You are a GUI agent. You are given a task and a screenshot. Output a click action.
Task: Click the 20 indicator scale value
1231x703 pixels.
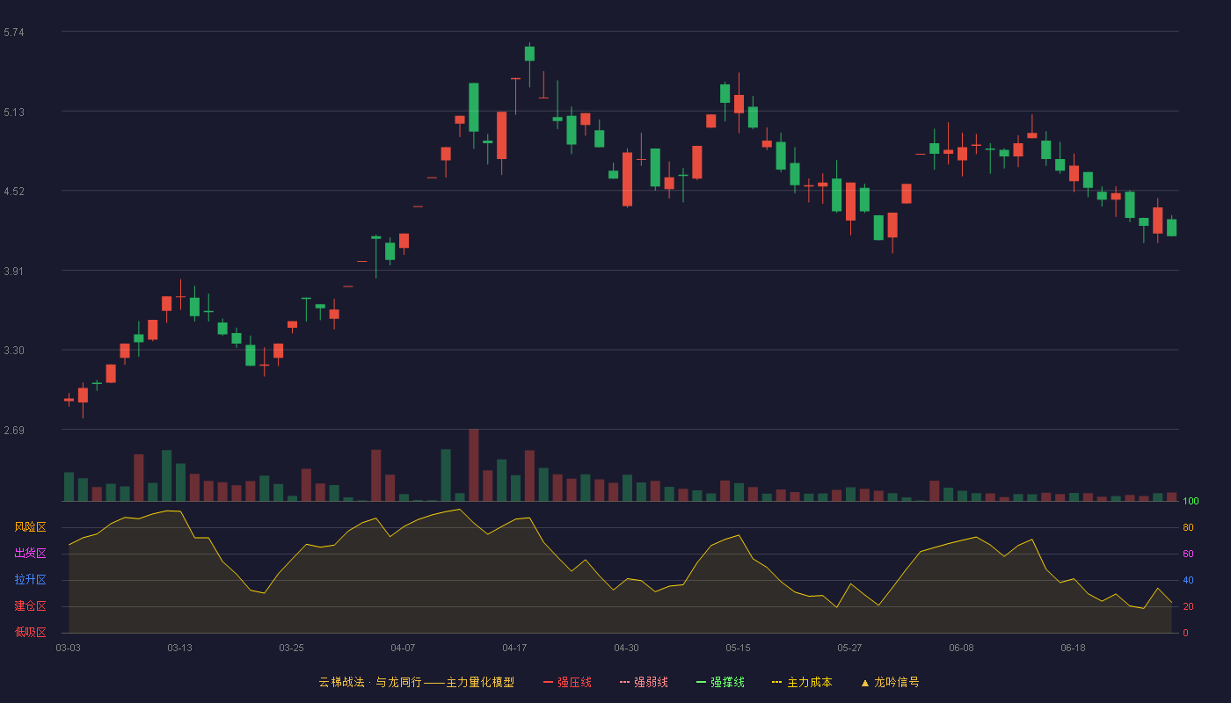[1188, 606]
